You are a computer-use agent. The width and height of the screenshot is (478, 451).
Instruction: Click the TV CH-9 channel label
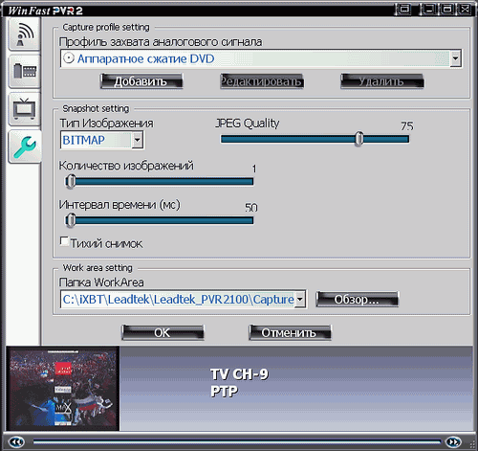point(240,374)
